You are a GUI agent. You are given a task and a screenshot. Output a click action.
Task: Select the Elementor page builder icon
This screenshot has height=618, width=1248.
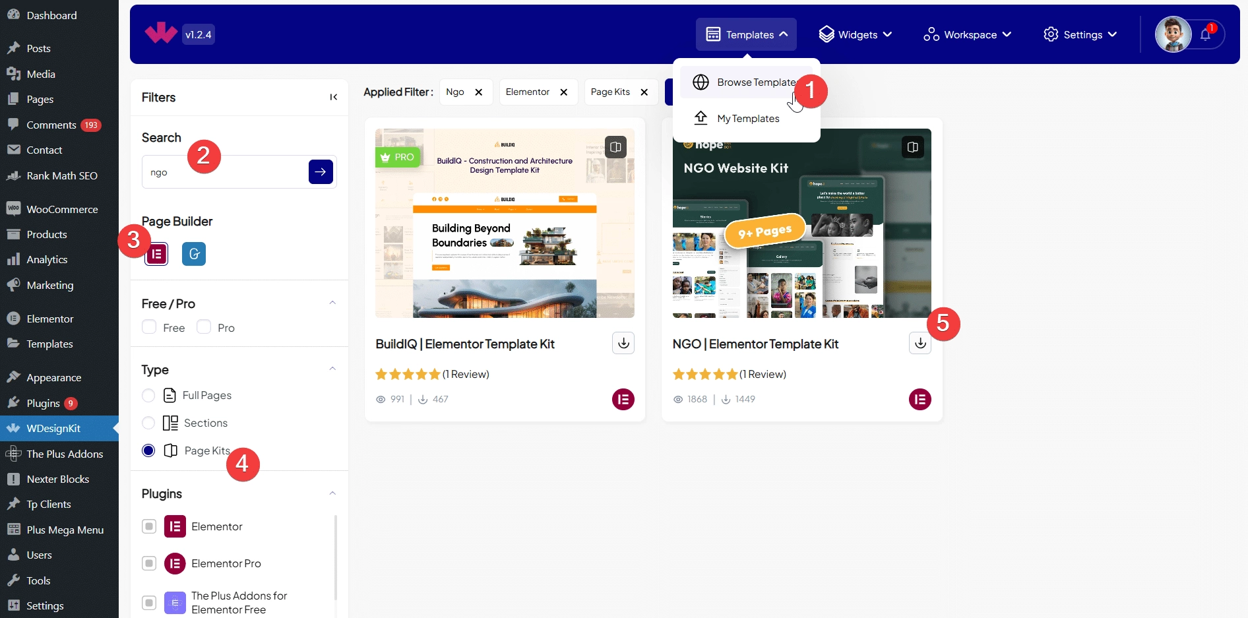[157, 254]
